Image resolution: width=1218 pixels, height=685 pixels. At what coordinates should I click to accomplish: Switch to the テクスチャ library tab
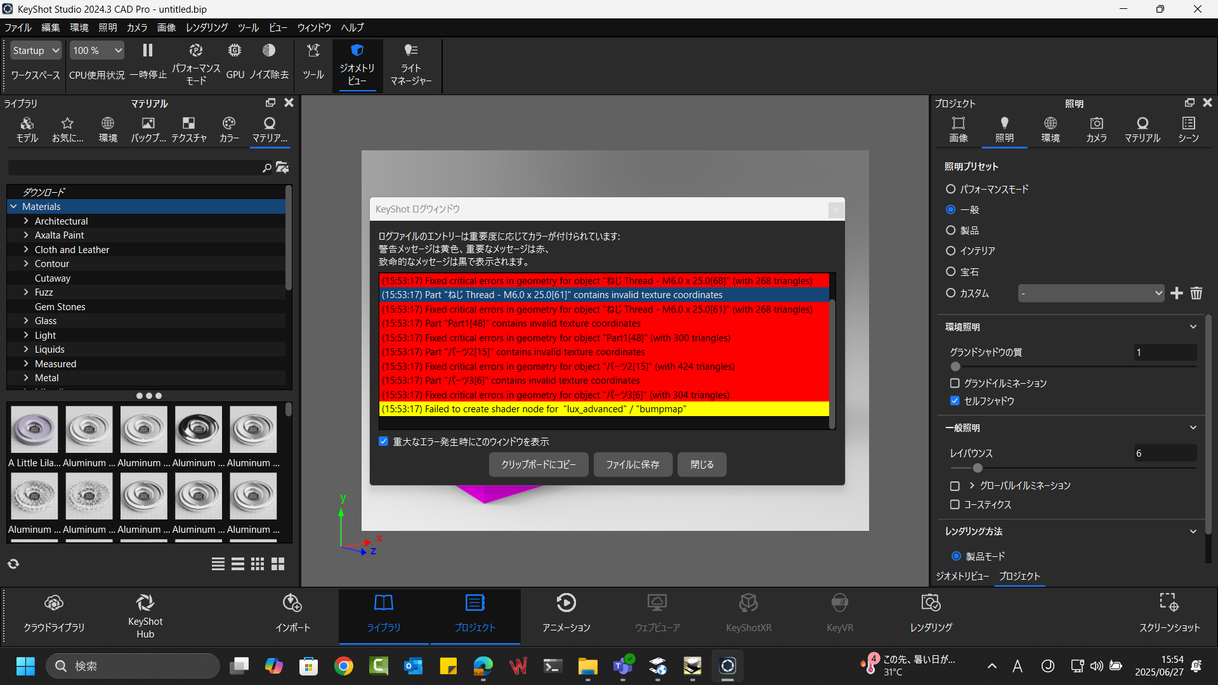coord(189,129)
